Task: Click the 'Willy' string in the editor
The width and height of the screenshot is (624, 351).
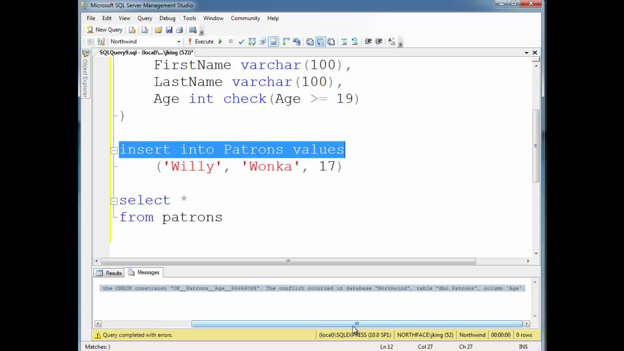Action: tap(193, 167)
